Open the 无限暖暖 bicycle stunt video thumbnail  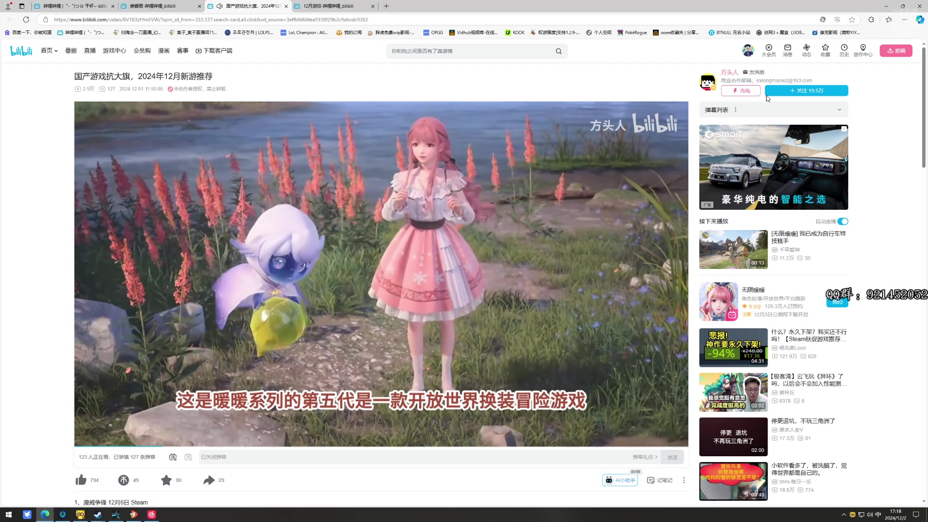point(733,249)
